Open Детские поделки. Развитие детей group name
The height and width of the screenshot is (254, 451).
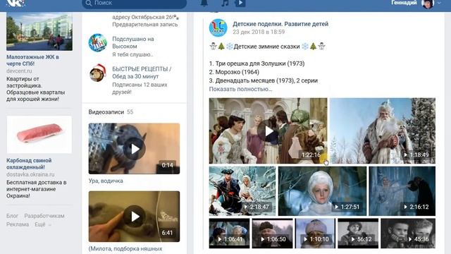(280, 24)
